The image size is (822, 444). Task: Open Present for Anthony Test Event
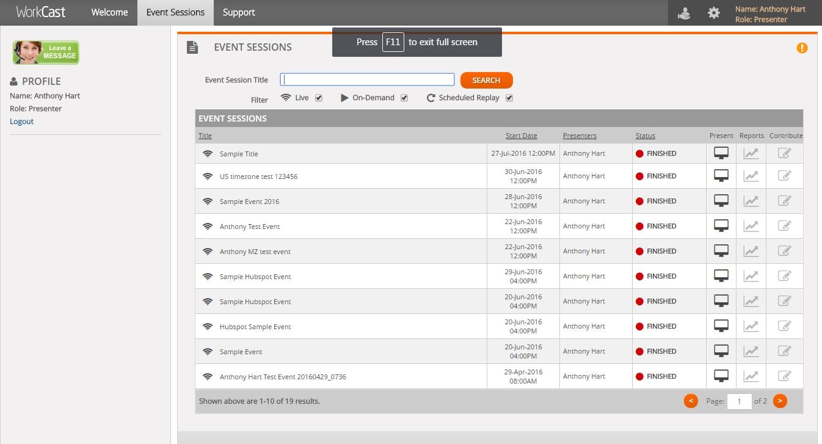point(721,226)
